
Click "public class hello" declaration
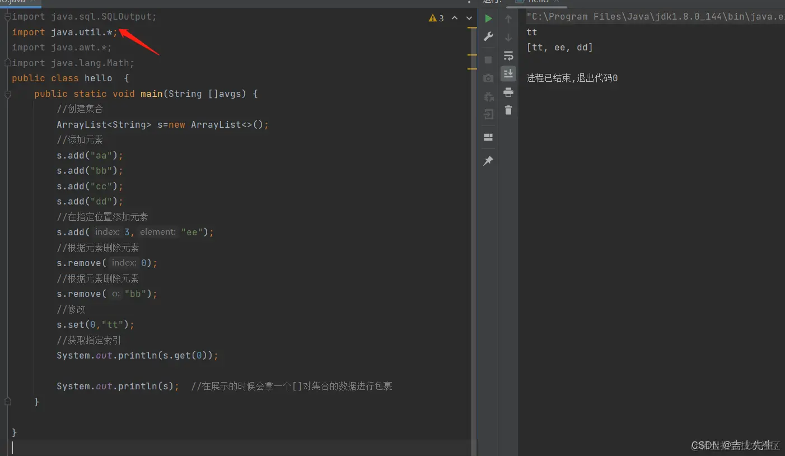click(x=71, y=78)
